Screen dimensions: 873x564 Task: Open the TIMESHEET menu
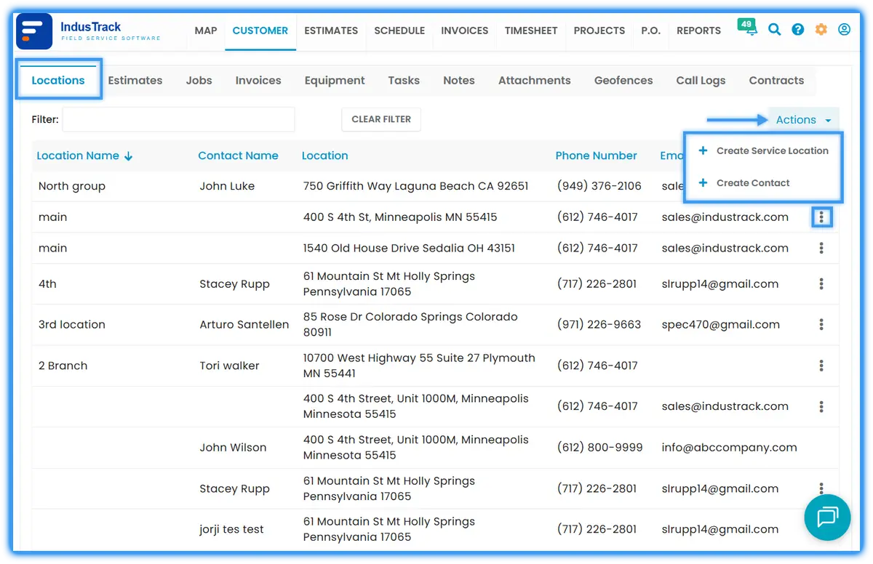point(531,31)
